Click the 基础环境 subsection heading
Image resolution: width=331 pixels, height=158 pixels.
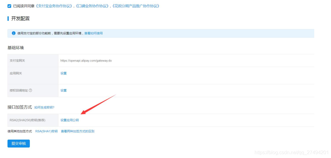point(16,48)
